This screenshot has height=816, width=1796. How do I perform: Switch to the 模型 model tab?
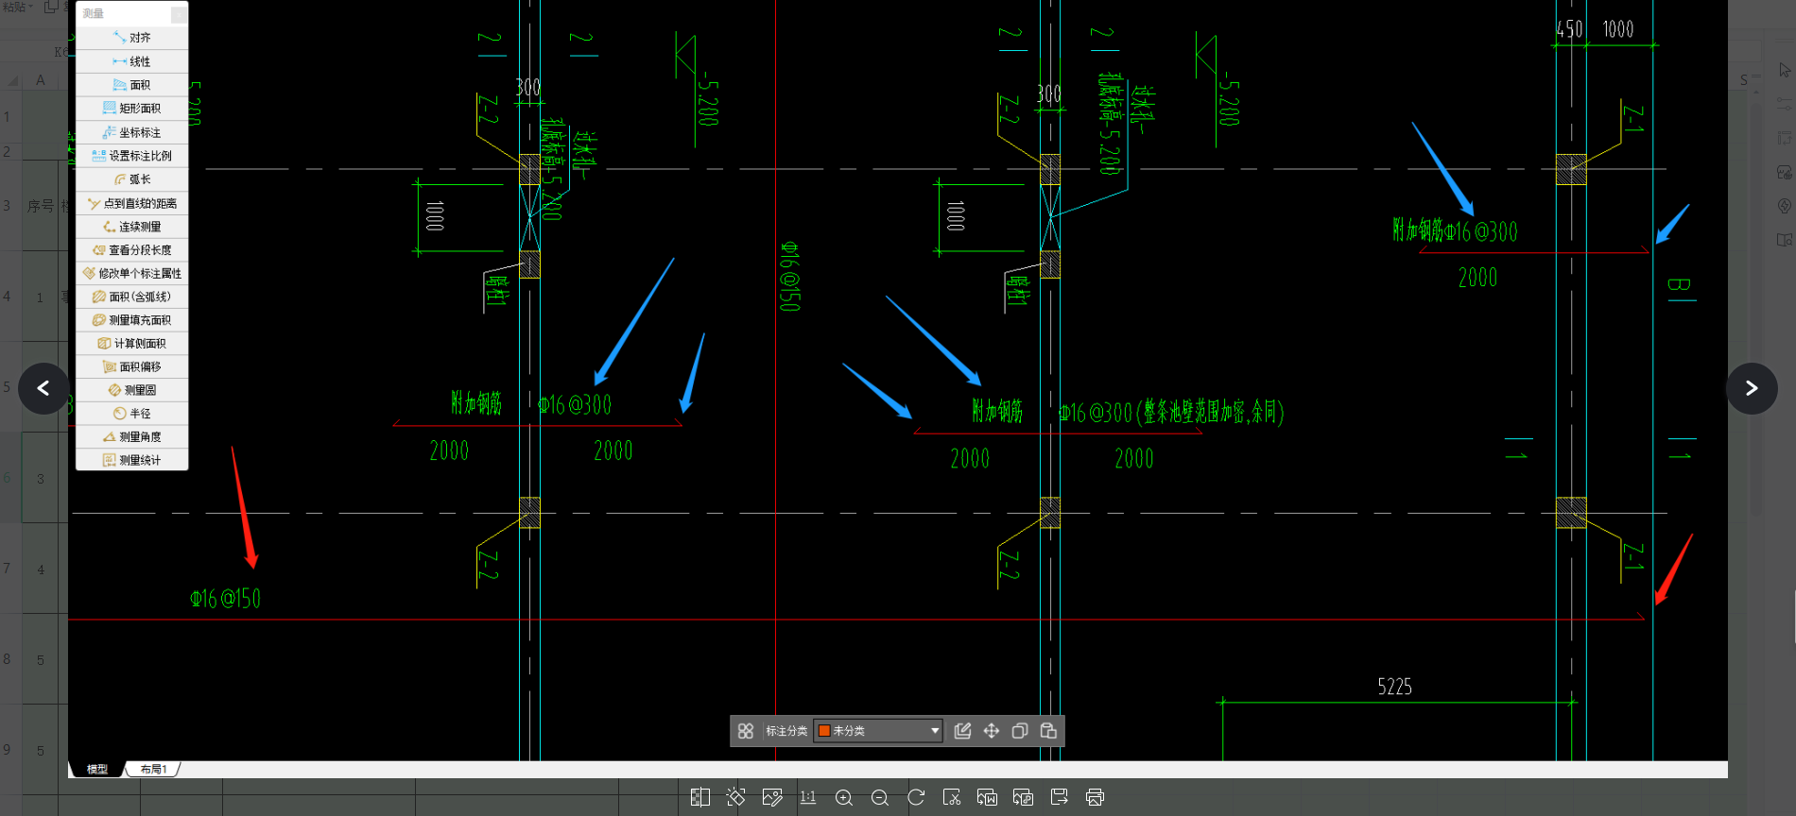tap(97, 769)
